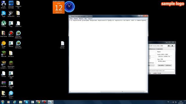Select the Dota 2 Test desktop shortcut
Screen dimensions: 186x104
point(18,24)
